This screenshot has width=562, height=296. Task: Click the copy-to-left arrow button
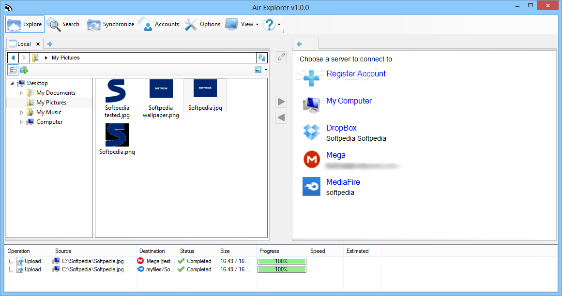tap(281, 118)
